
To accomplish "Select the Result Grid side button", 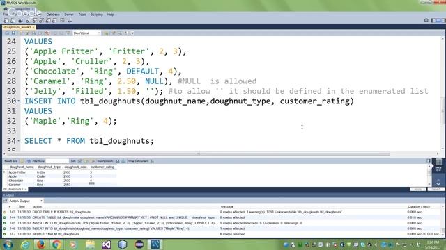I will point(438,165).
